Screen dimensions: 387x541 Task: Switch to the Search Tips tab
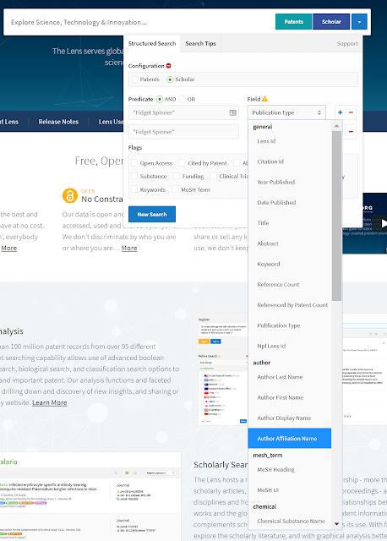200,43
